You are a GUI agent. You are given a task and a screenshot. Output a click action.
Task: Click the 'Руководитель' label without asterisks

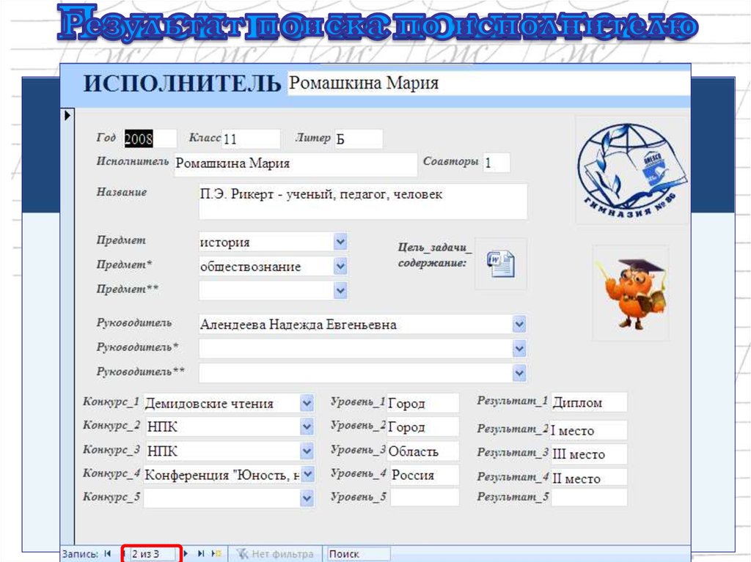pyautogui.click(x=134, y=323)
